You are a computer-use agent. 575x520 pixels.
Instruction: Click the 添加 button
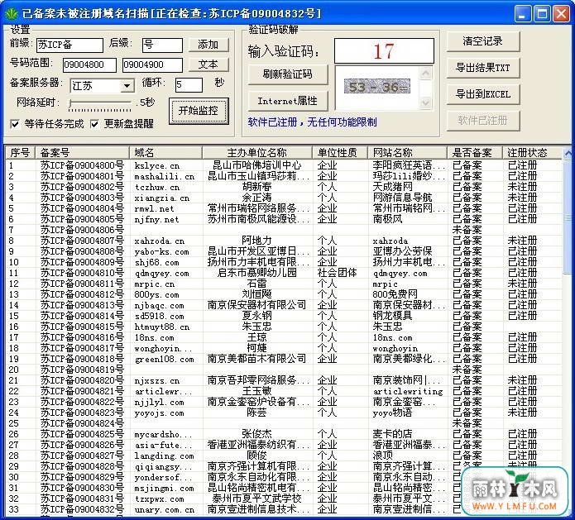click(x=208, y=45)
